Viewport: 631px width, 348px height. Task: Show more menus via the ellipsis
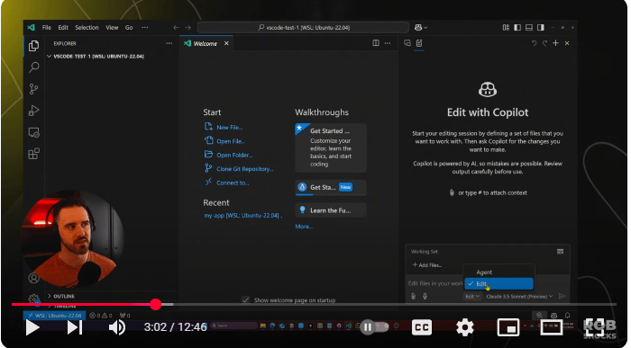[x=145, y=27]
